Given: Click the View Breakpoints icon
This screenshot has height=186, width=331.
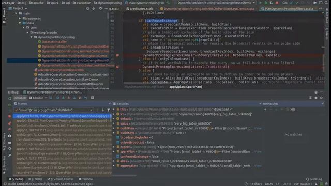Looking at the screenshot, I should (10, 123).
